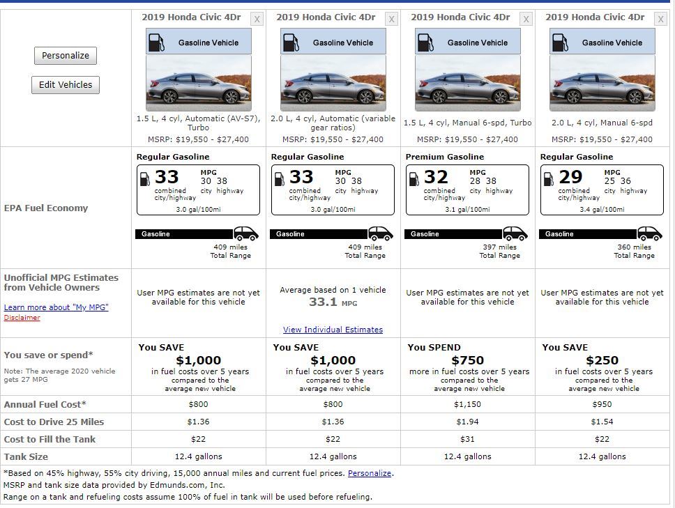Select the Premium Gasoline heading
The width and height of the screenshot is (675, 508).
(445, 157)
